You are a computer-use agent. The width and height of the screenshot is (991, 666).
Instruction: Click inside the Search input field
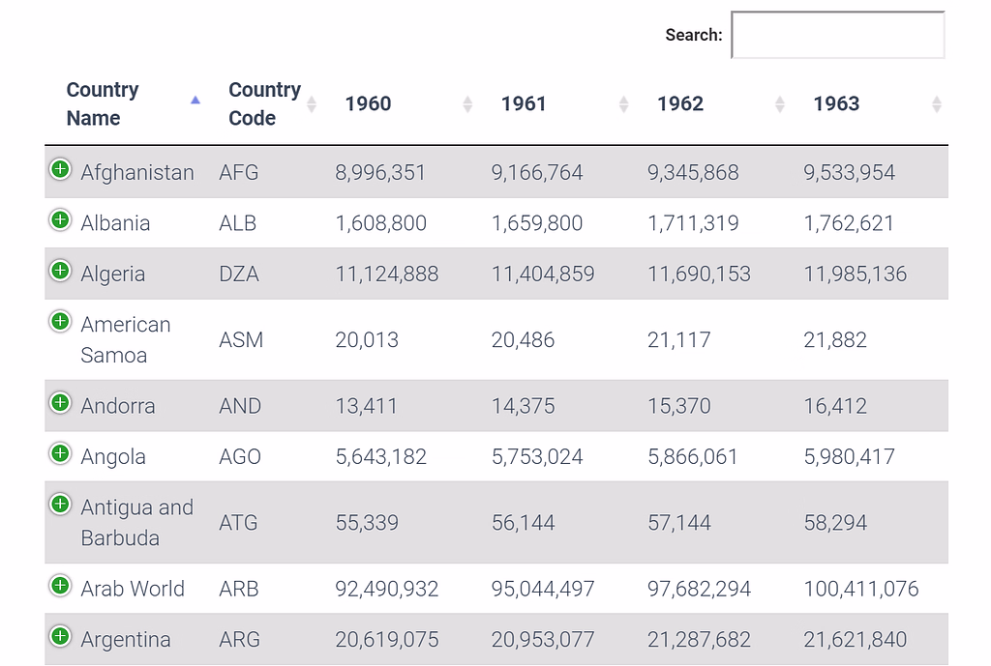point(838,35)
